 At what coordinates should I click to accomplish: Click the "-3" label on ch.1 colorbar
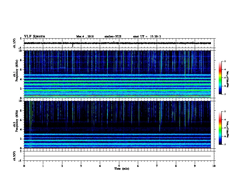(224, 61)
